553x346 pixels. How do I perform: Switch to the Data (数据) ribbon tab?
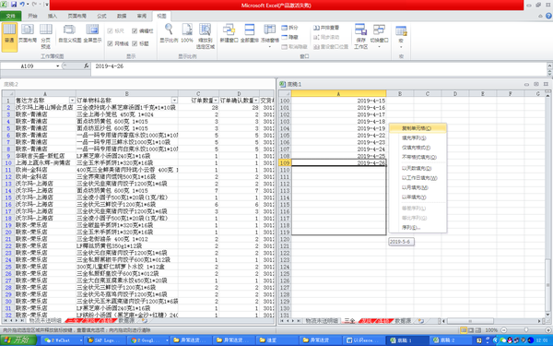click(x=122, y=16)
